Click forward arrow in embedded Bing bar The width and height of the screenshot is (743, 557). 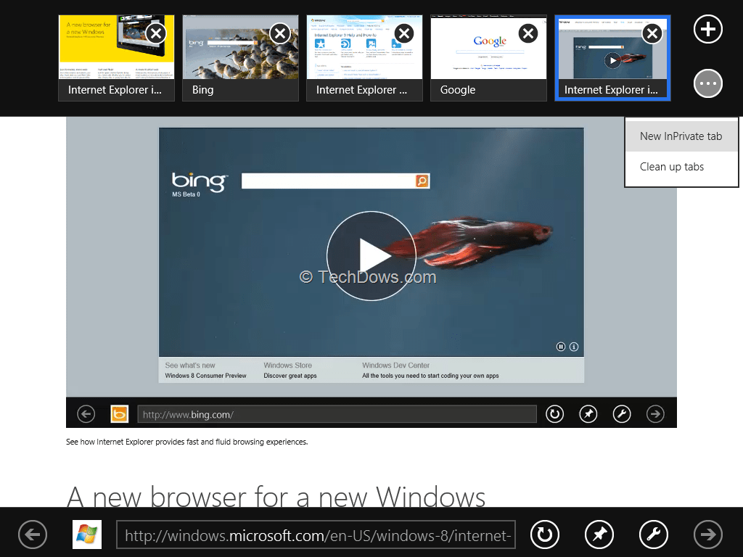tap(655, 414)
